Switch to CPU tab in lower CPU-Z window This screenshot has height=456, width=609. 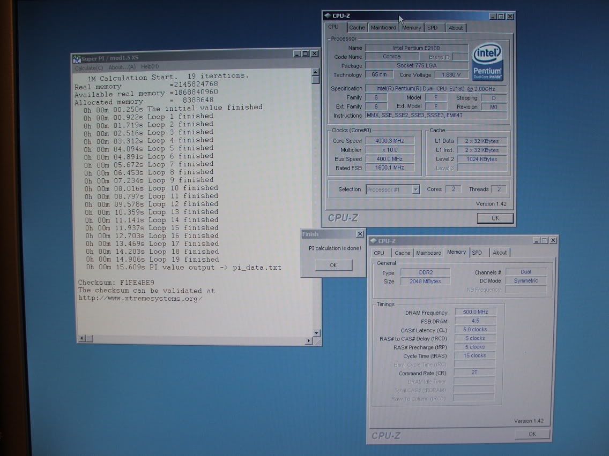click(378, 253)
